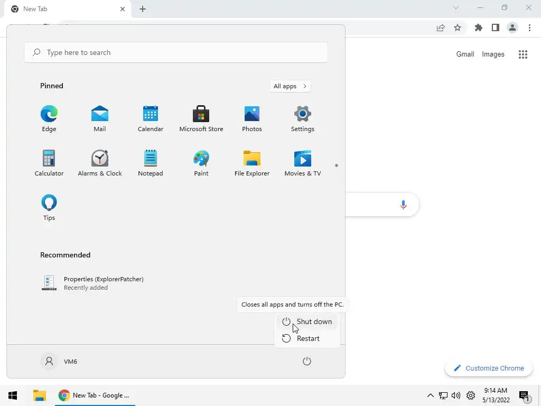Screen dimensions: 541x406
Task: Open the Google apps grid
Action: (523, 54)
